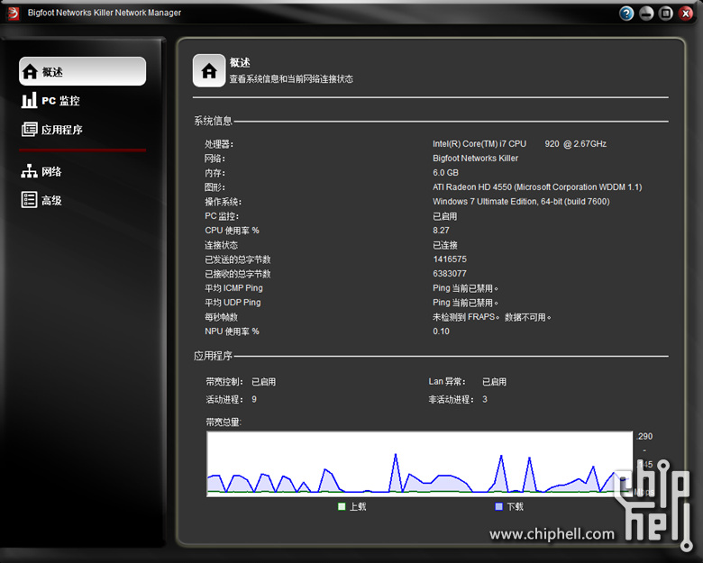Click bytes received value 6383077
This screenshot has height=563, width=703.
point(450,274)
